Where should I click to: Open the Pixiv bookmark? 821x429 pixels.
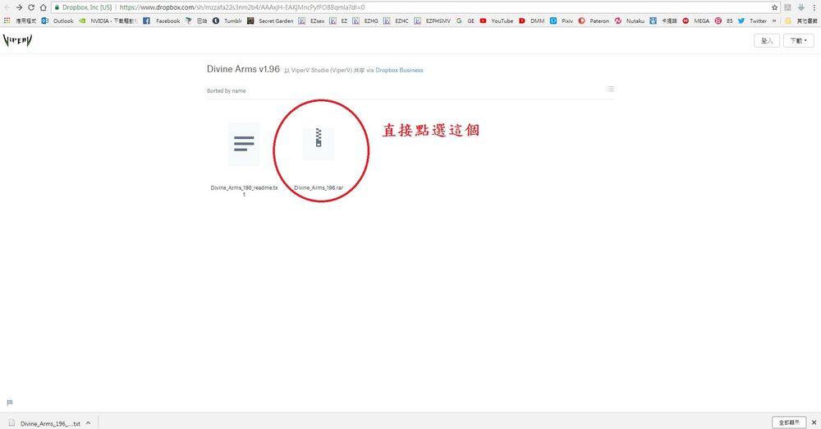click(562, 21)
